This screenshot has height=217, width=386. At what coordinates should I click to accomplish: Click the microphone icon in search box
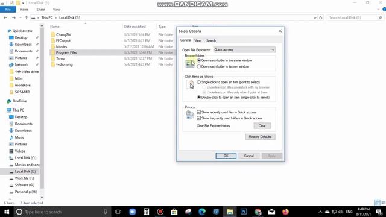point(106,212)
